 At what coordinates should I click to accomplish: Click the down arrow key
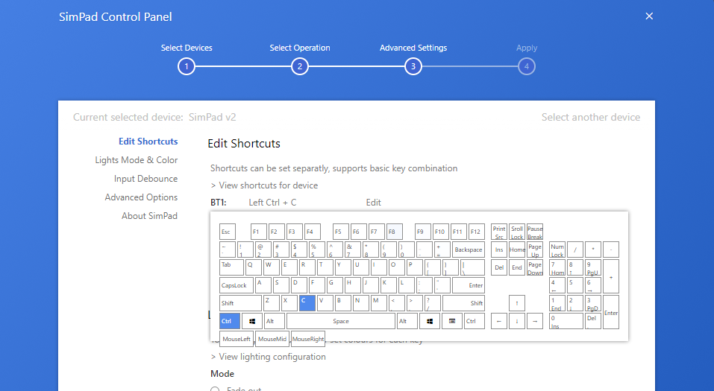pyautogui.click(x=517, y=321)
